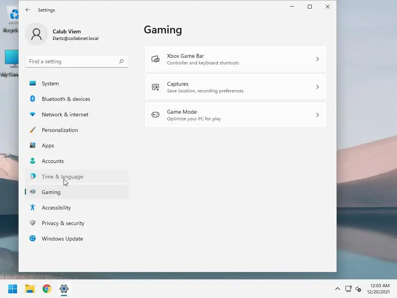The image size is (397, 298).
Task: Go back with the arrow button
Action: 28,10
